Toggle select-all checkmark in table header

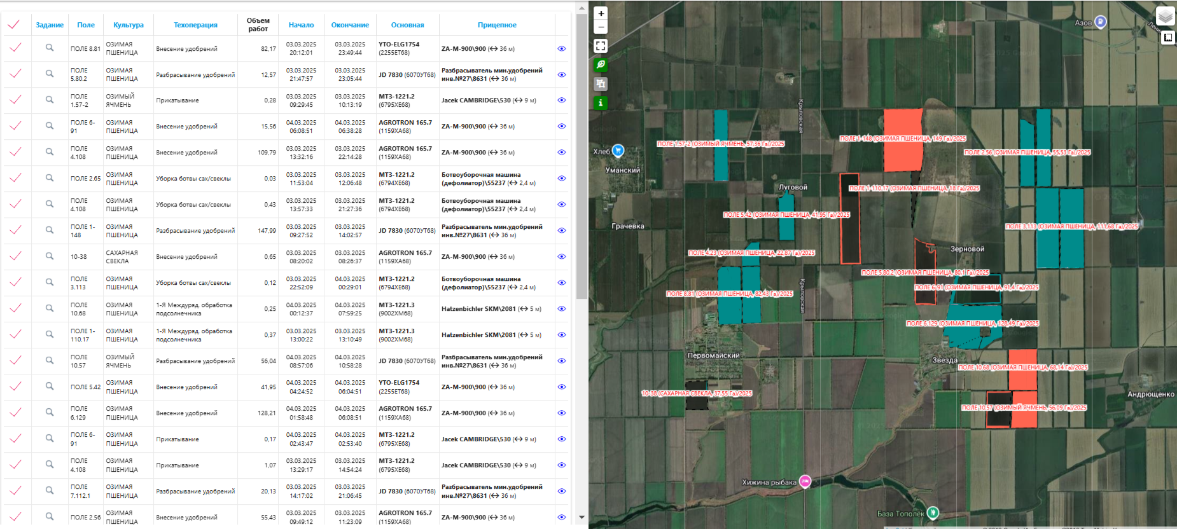tap(13, 25)
